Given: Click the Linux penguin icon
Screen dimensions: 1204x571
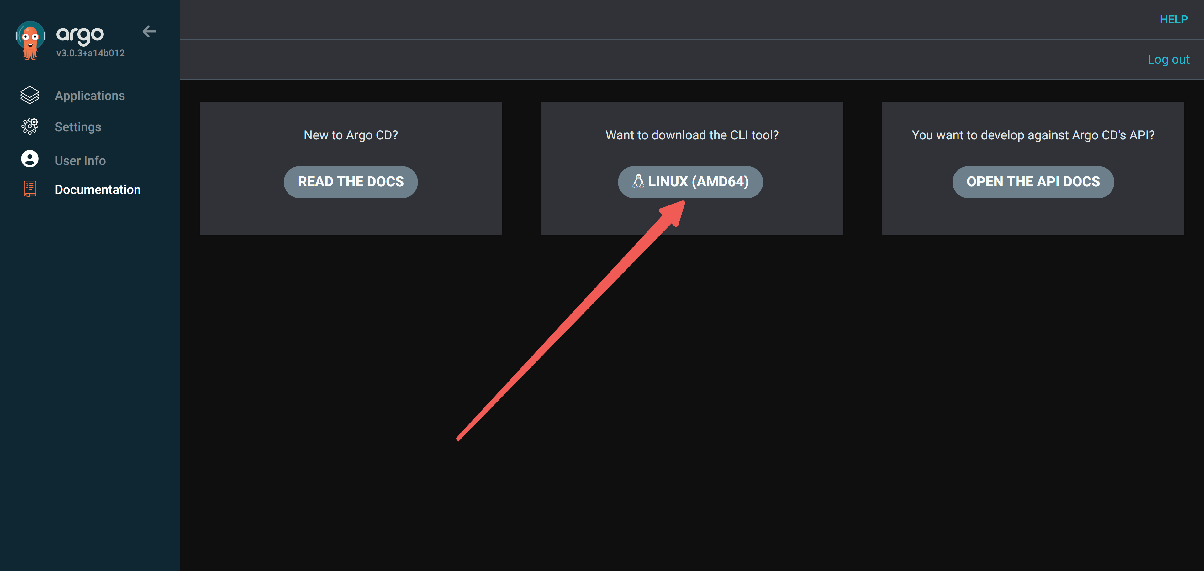Looking at the screenshot, I should click(638, 181).
